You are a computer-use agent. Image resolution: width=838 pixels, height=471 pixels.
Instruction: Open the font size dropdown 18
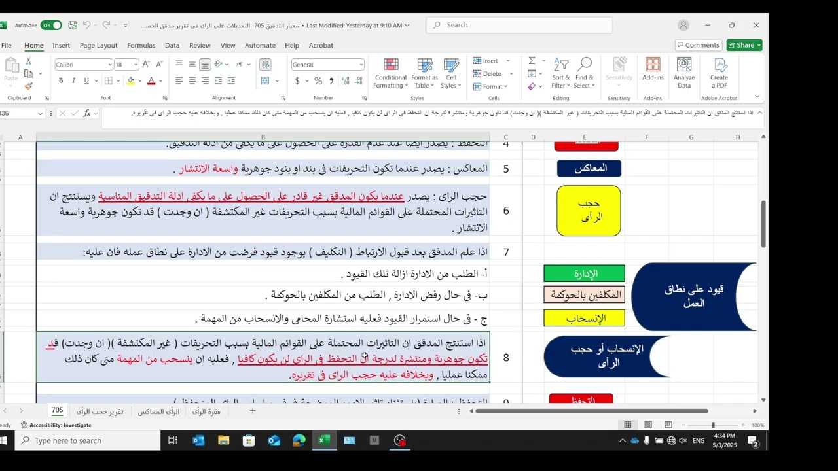(x=136, y=64)
